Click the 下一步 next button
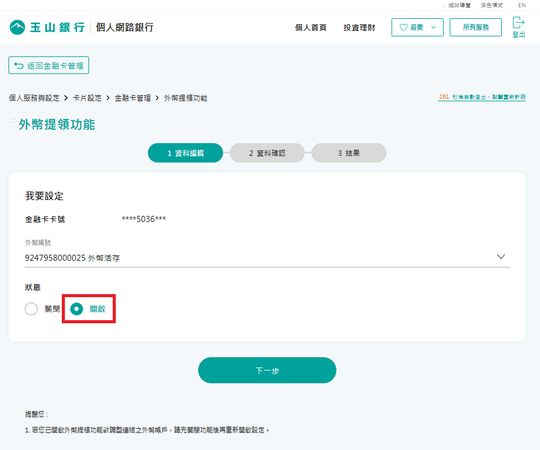540x450 pixels. [x=267, y=371]
